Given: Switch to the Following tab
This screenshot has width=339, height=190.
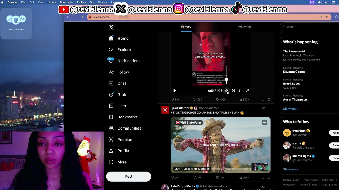Looking at the screenshot, I should [x=244, y=27].
